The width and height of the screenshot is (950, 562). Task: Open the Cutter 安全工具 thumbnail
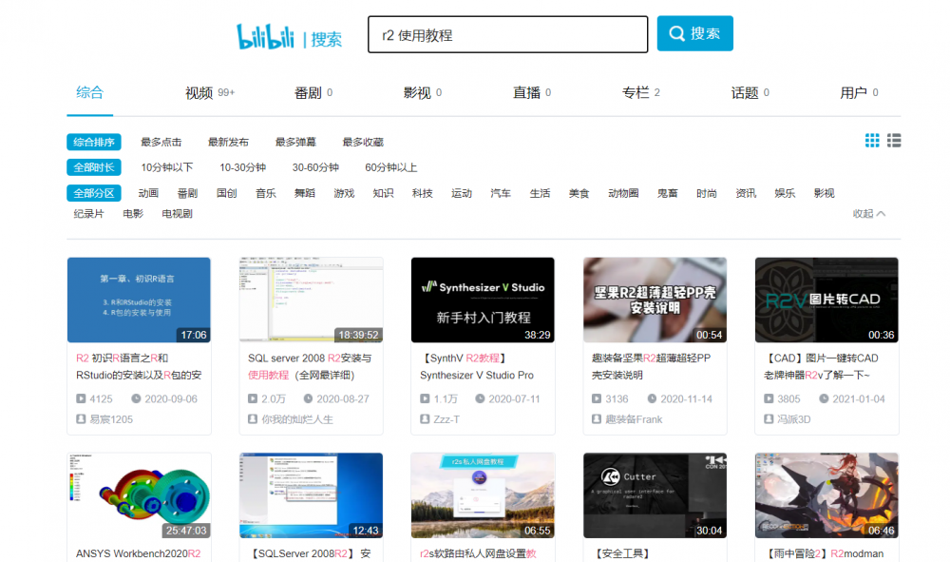pos(655,495)
